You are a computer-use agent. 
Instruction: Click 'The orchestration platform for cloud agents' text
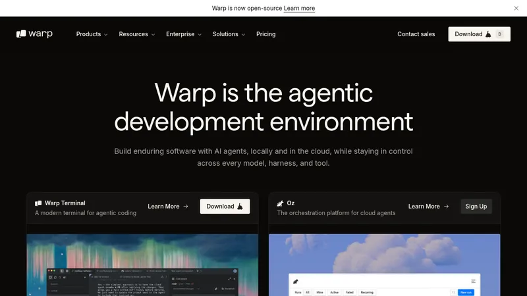tap(336, 213)
